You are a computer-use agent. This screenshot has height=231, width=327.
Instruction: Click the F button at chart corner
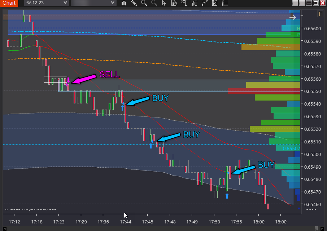(x=320, y=14)
